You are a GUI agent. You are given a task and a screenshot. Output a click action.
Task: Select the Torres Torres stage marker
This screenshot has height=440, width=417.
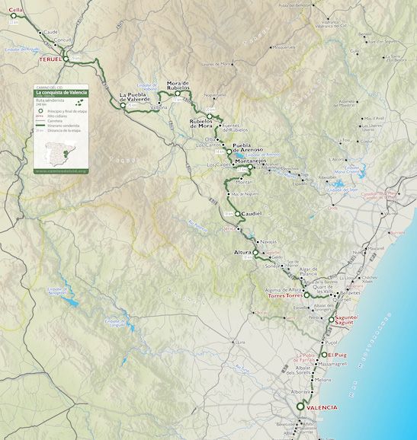(306, 295)
